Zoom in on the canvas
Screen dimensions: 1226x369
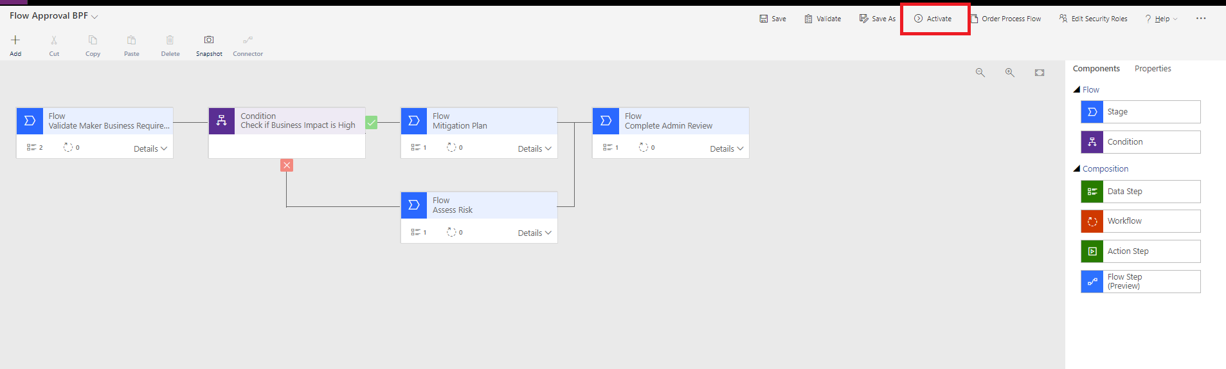tap(1010, 73)
